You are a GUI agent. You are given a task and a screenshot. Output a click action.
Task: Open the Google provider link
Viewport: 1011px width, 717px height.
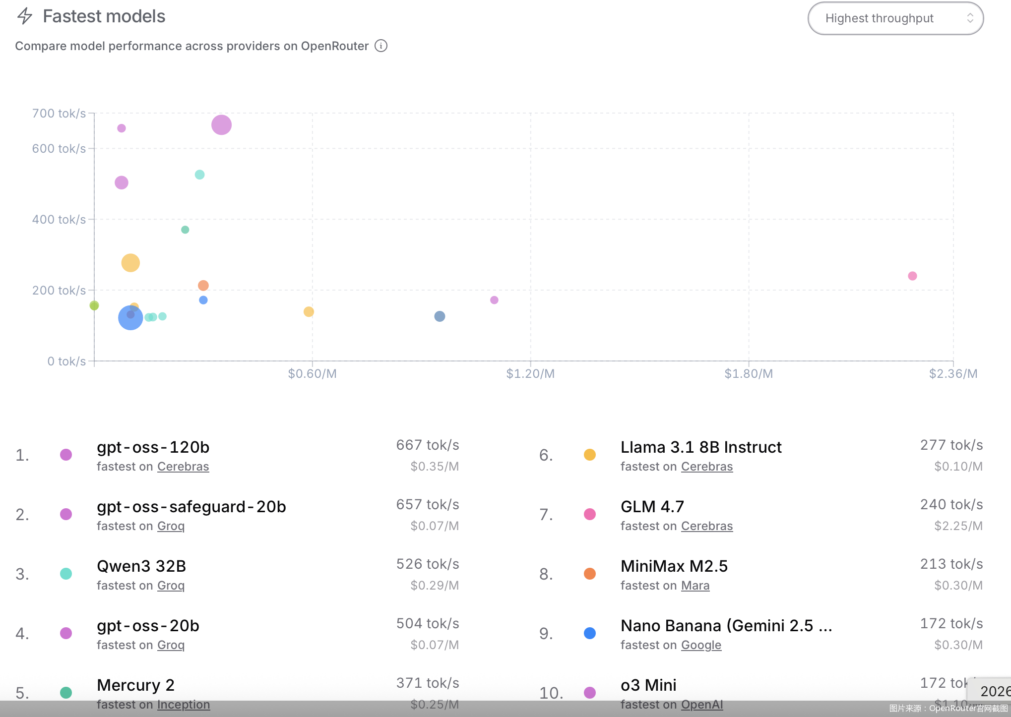[701, 645]
